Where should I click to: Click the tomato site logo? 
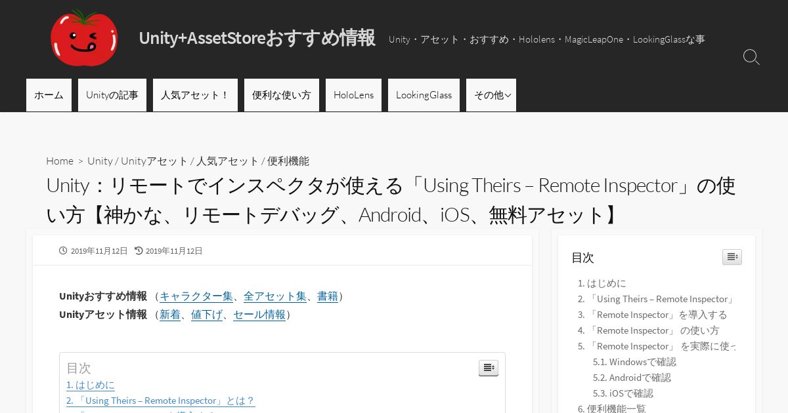[84, 38]
